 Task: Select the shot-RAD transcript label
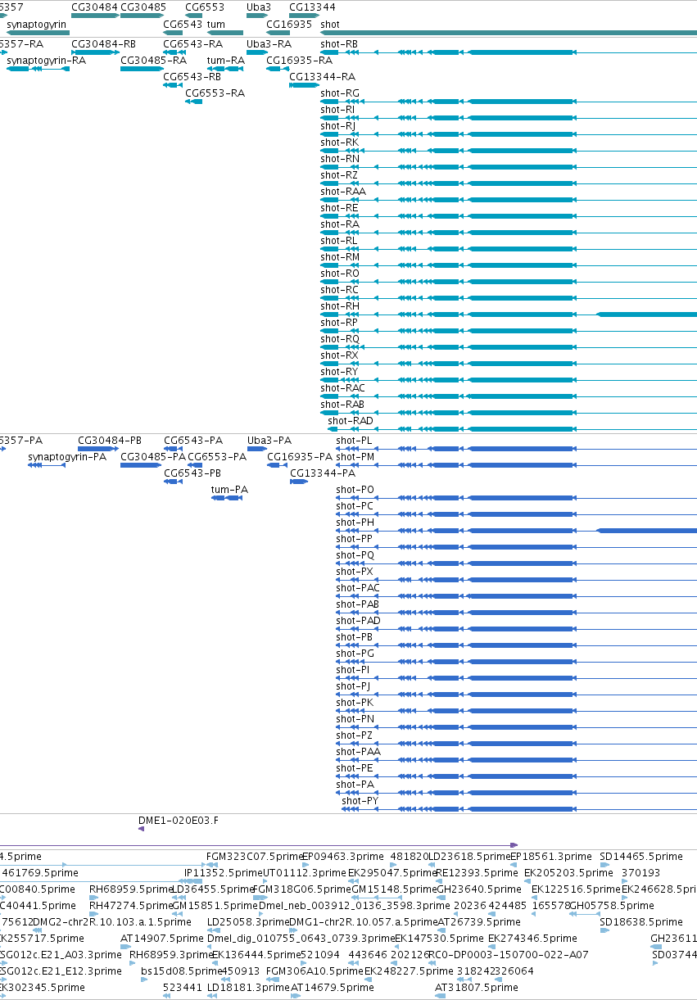pyautogui.click(x=351, y=421)
